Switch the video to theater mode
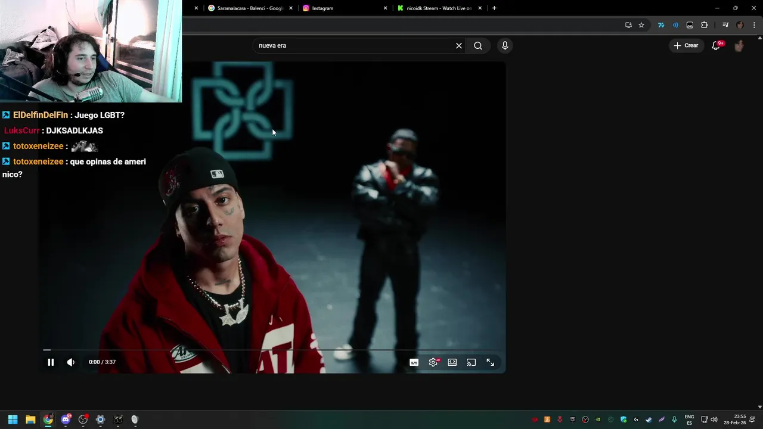The width and height of the screenshot is (763, 429). [x=452, y=362]
